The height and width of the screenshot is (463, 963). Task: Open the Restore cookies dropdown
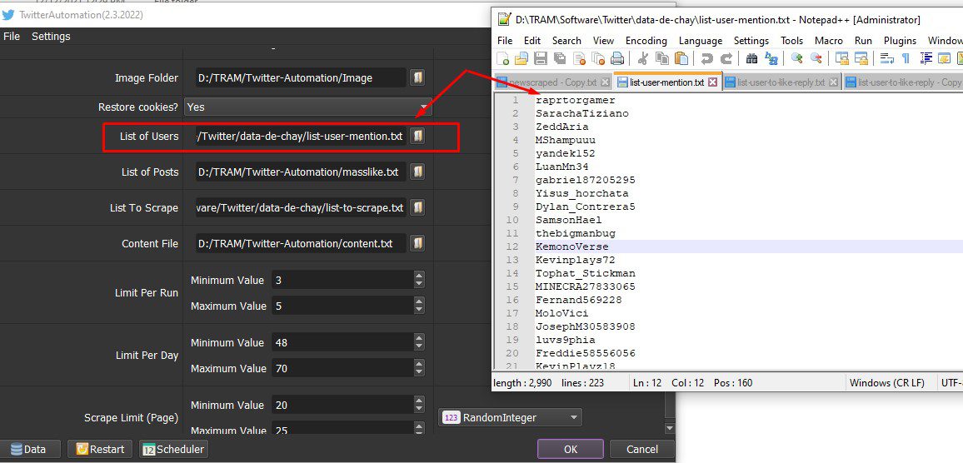pos(307,107)
